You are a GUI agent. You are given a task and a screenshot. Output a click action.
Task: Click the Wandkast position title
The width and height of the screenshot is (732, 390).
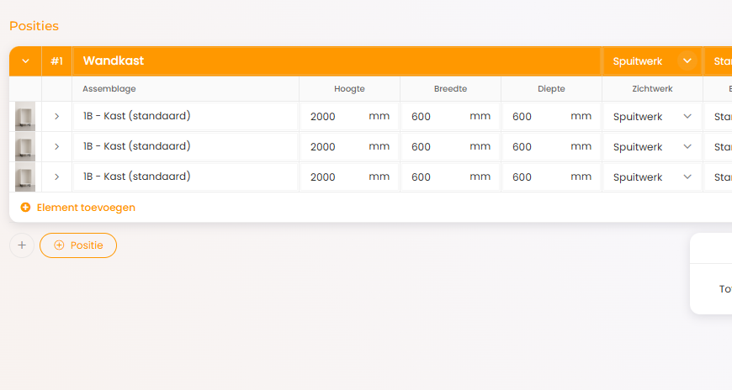(114, 61)
